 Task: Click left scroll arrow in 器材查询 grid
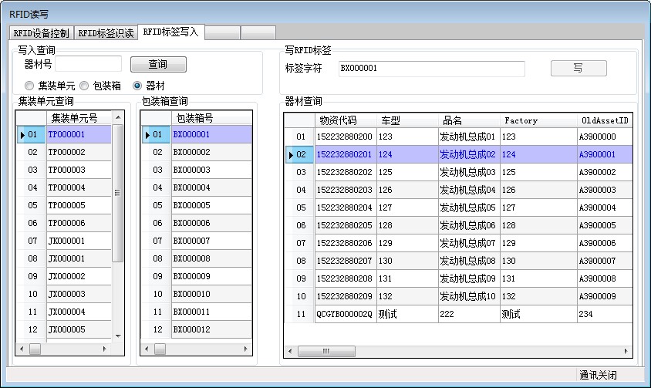point(290,351)
